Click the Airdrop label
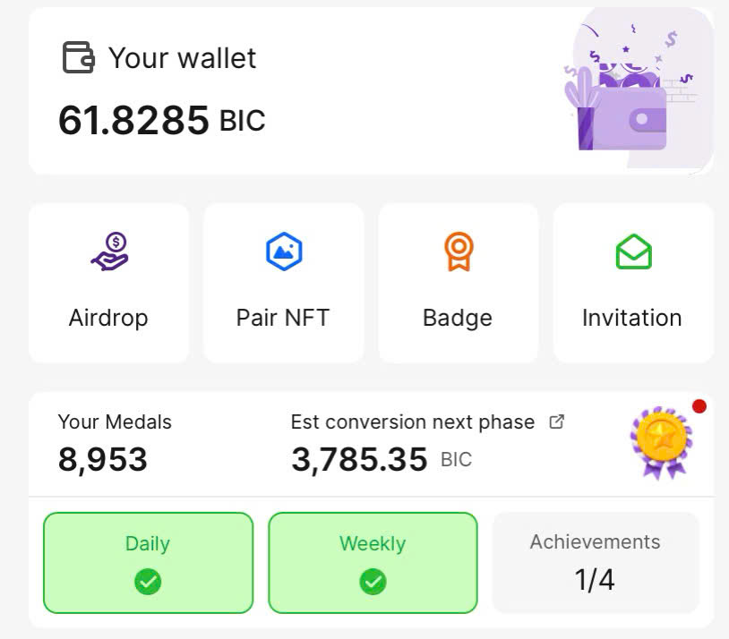729x639 pixels. [108, 318]
